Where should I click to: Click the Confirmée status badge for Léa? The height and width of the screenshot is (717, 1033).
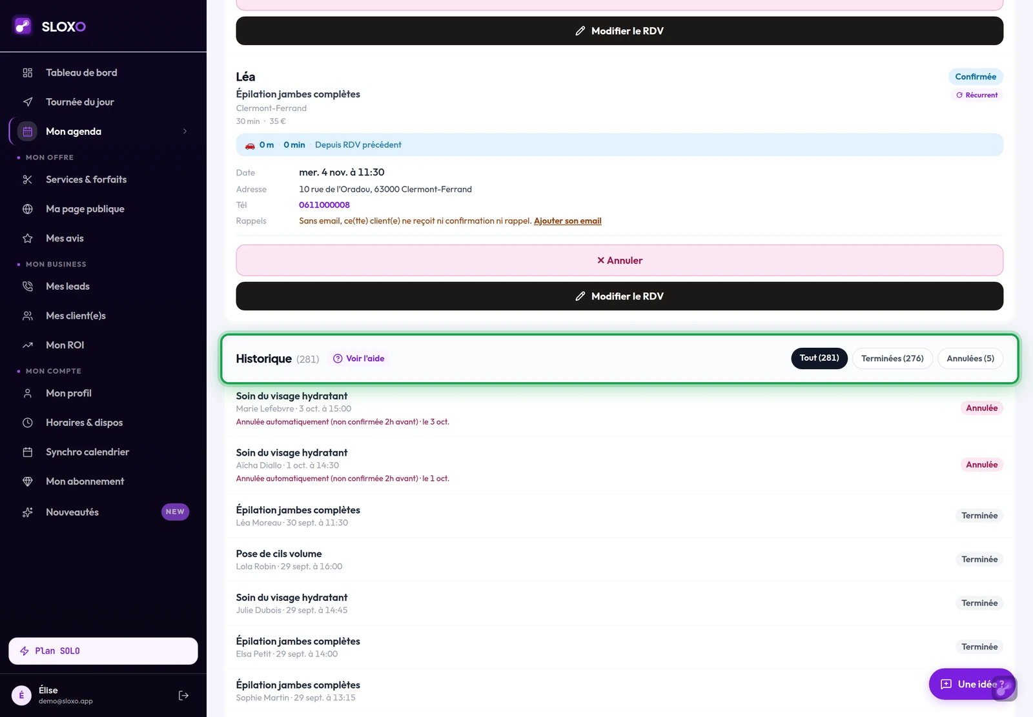pos(976,77)
